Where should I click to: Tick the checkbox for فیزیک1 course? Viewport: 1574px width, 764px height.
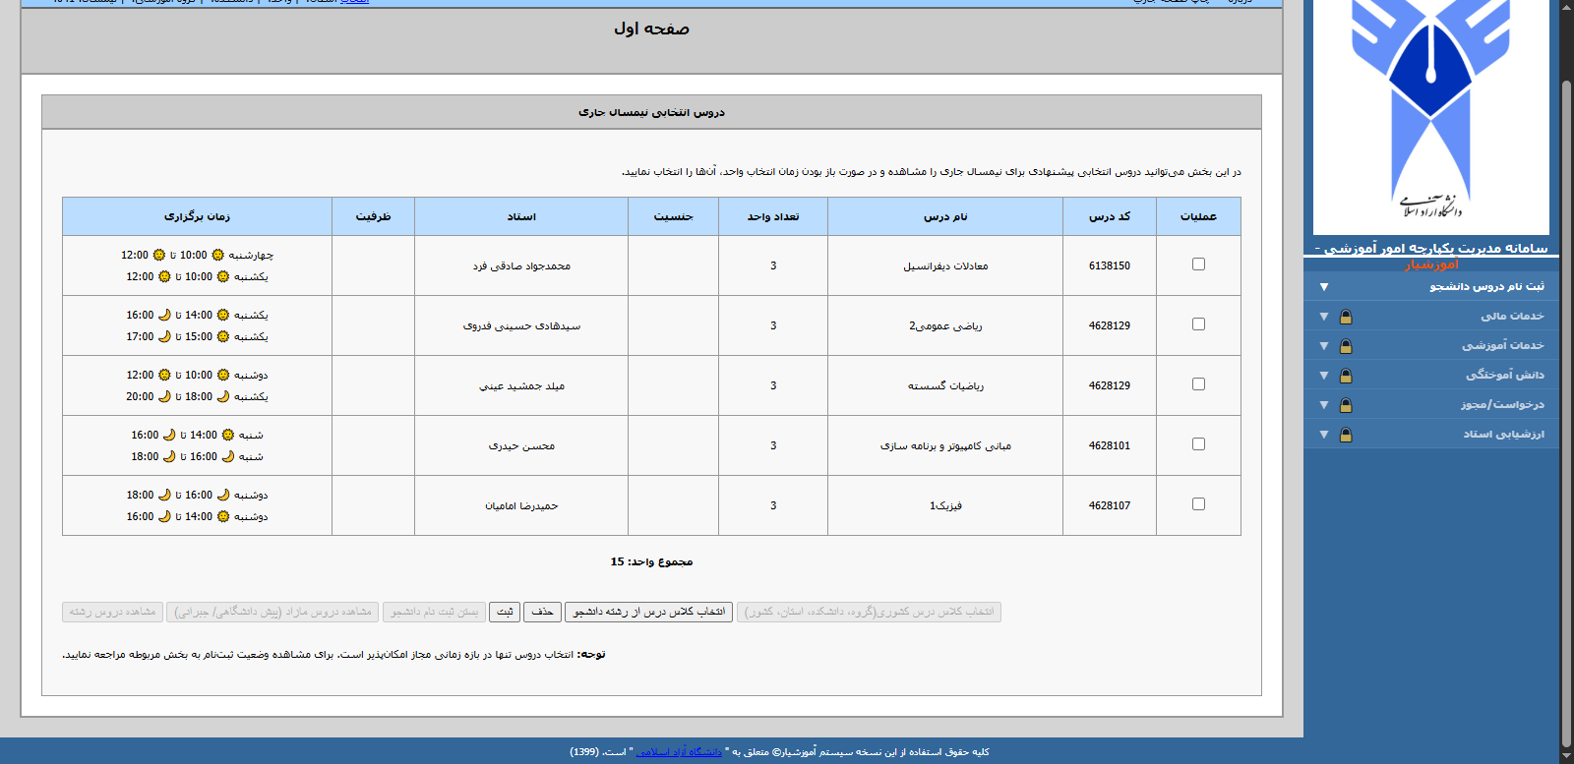click(x=1198, y=503)
